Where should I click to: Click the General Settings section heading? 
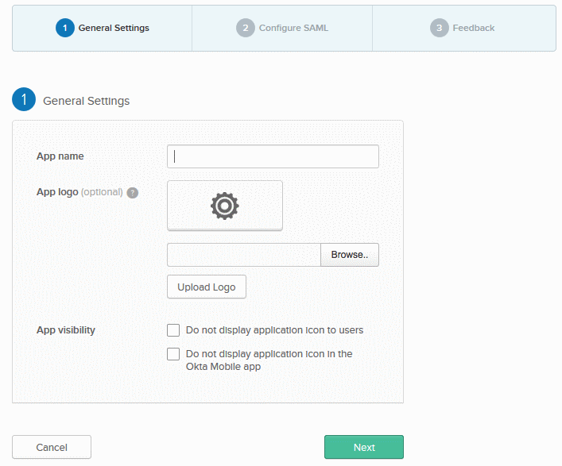(x=87, y=101)
